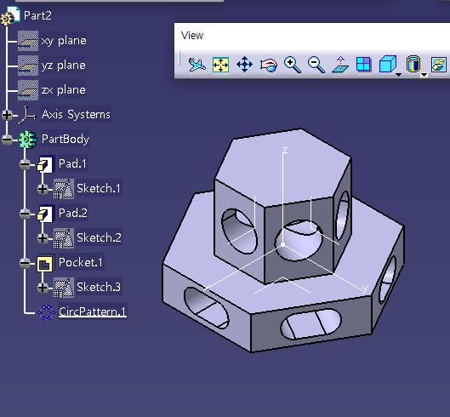Collapse the Pad.1 node
This screenshot has width=450, height=417.
(25, 164)
